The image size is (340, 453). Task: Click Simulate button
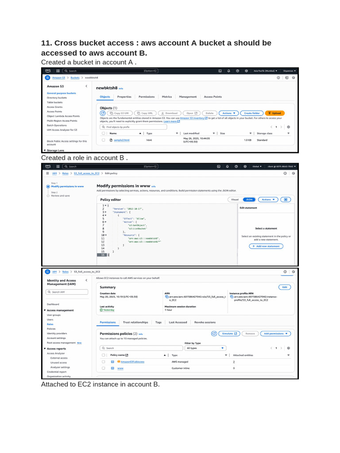[229, 334]
